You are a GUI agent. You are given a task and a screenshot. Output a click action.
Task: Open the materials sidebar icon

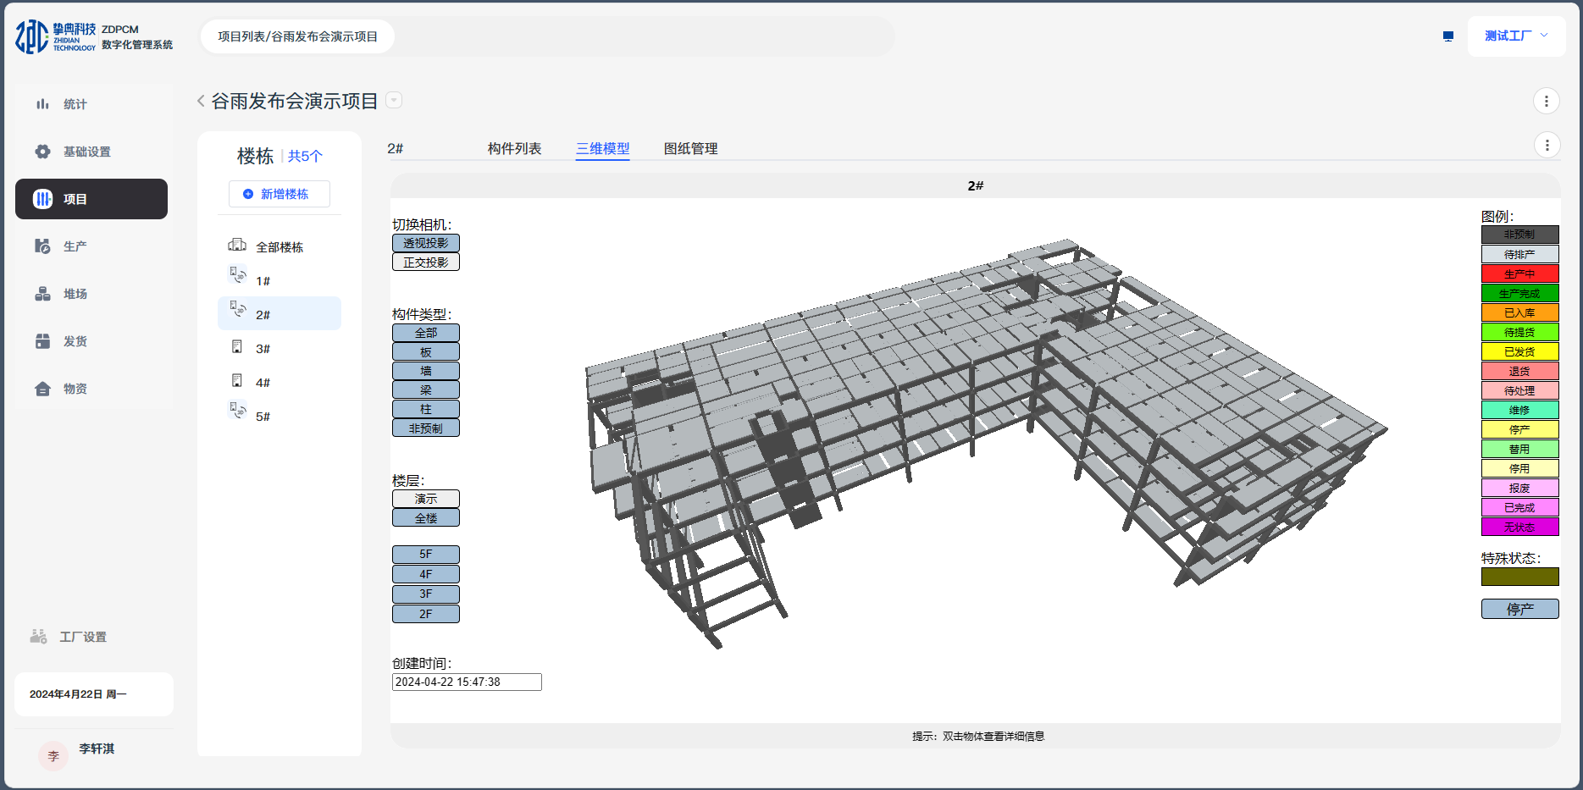click(x=42, y=389)
